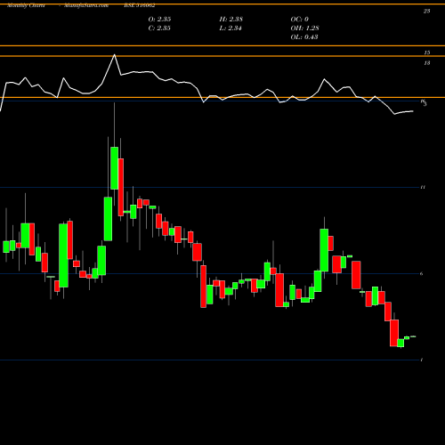Viewport: 445px width, 445px height.
Task: Click the BSE 516062 stock code
Action: point(140,5)
